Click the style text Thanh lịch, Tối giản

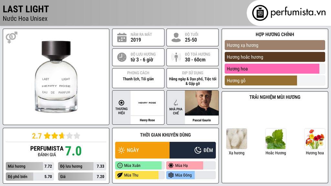pyautogui.click(x=138, y=79)
